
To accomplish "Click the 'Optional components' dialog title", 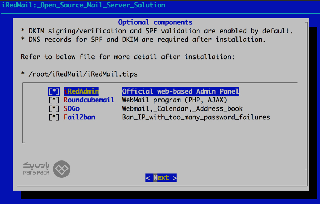I will (155, 22).
